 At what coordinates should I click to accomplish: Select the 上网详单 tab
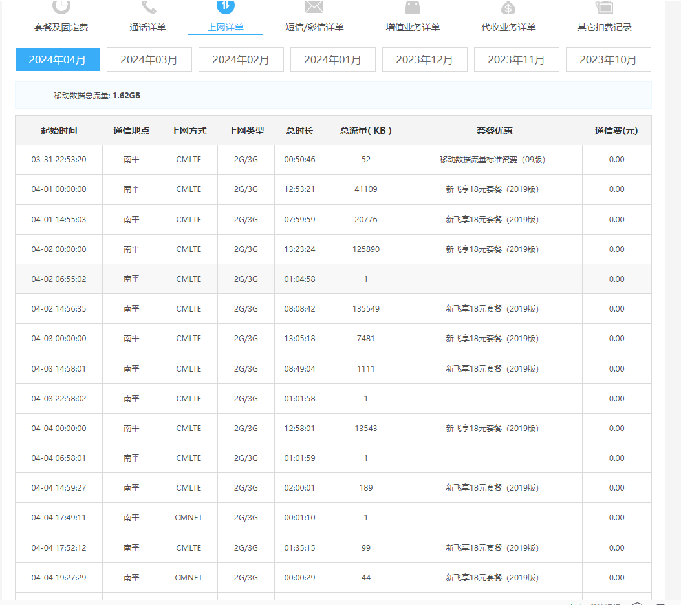226,27
